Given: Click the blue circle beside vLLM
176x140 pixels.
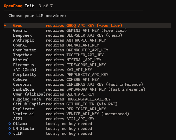Looking at the screenshot, I should 10,134.
